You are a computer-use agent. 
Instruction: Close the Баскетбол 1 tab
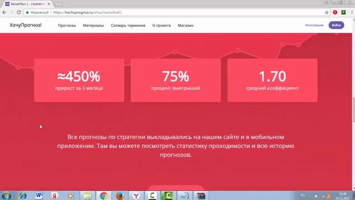pyautogui.click(x=49, y=4)
